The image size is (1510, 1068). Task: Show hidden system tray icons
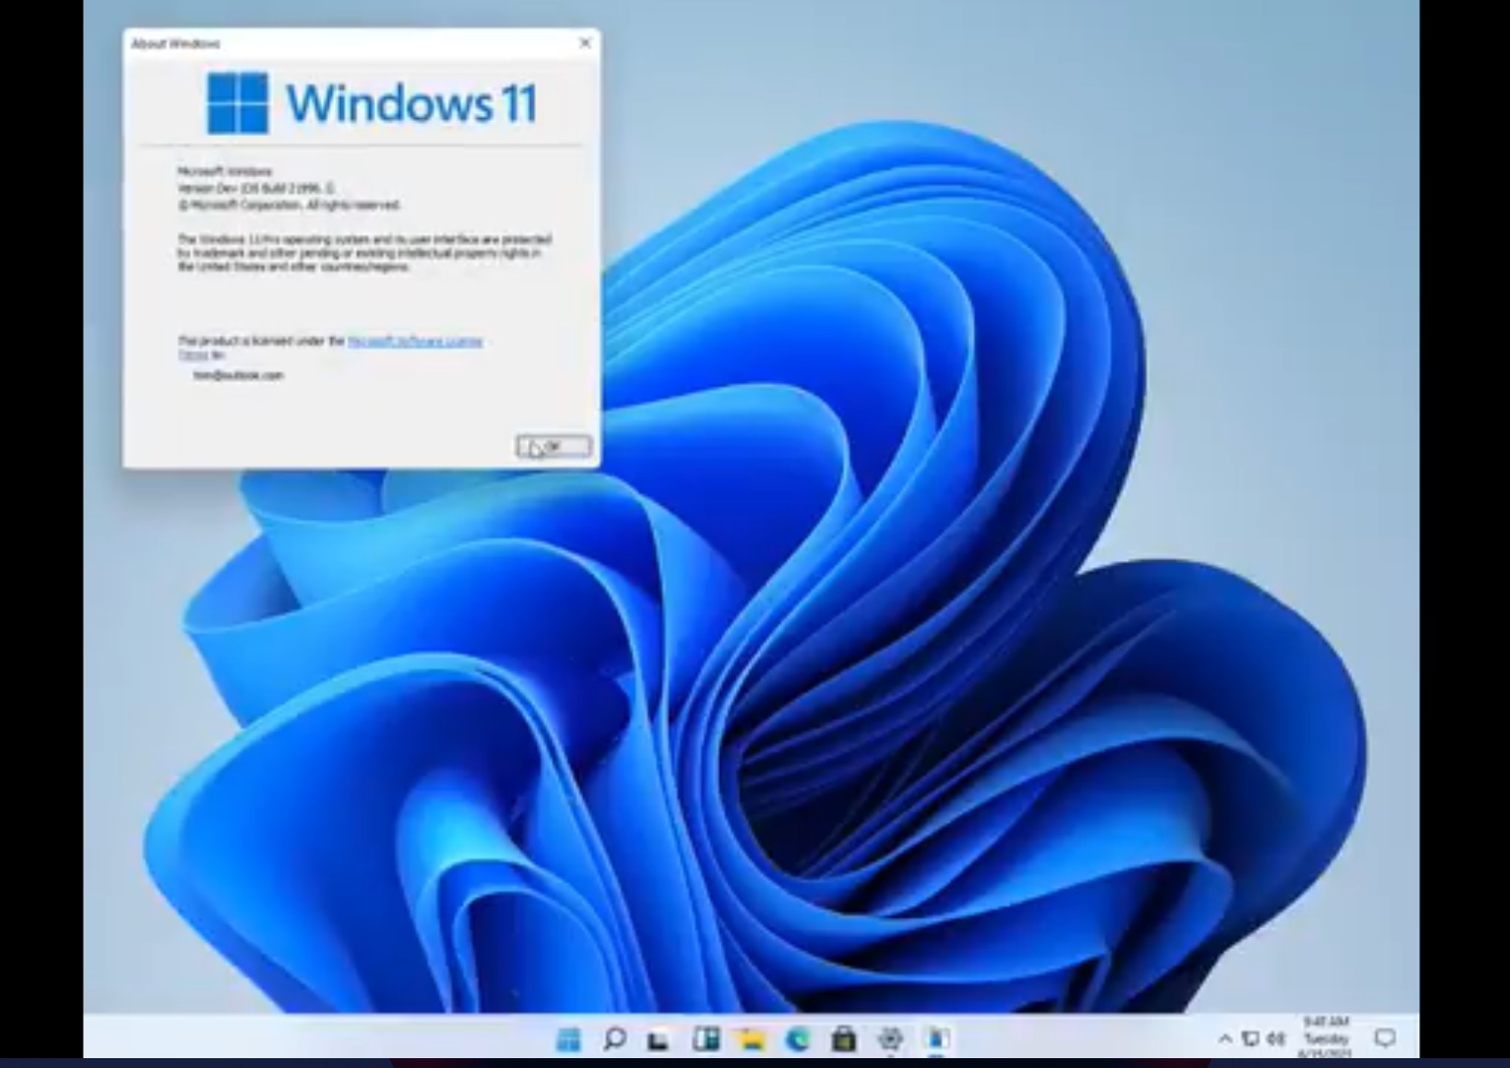point(1224,1038)
